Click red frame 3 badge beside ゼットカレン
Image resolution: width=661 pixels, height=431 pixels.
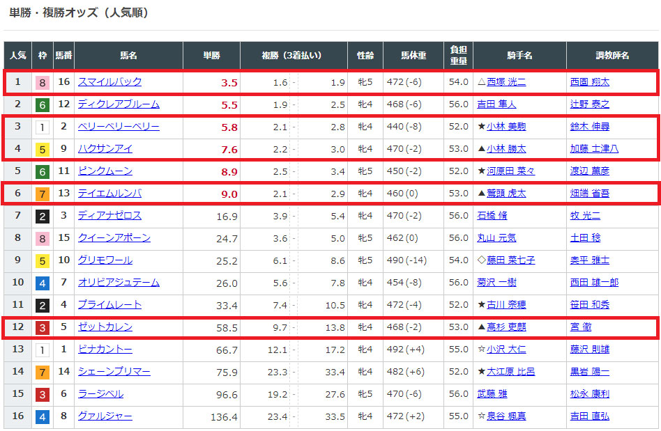pos(43,327)
